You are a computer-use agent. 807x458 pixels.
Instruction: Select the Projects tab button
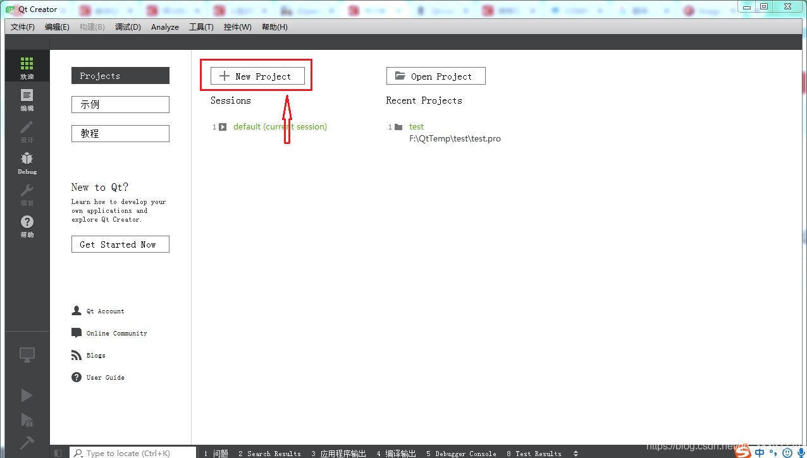tap(120, 76)
